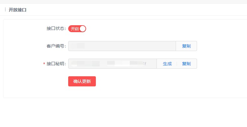Screen dimensions: 247x127
Task: Click the divider between 生成 and 复制
Action: [177, 64]
